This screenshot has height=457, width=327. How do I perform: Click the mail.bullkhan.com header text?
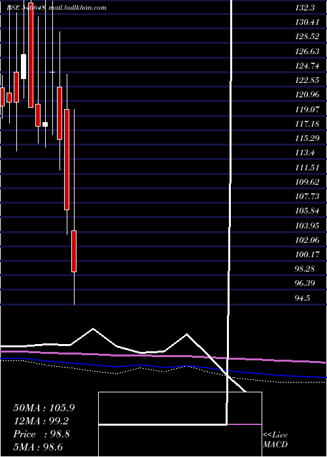click(77, 8)
